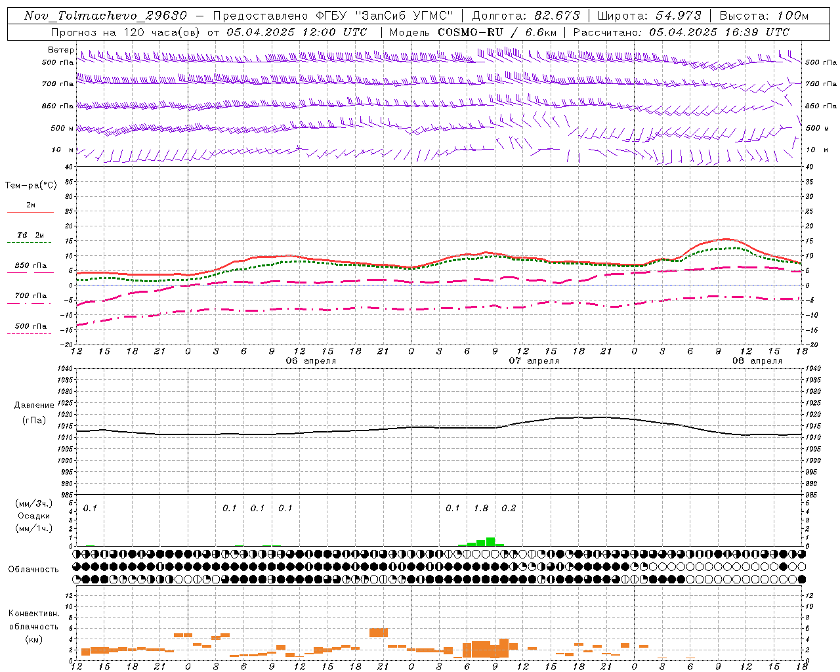Click the Широта: 54.973 value
Viewport: 840px width, 672px height.
(650, 16)
